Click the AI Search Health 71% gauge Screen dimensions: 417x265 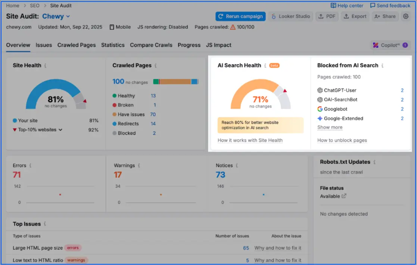pyautogui.click(x=261, y=94)
